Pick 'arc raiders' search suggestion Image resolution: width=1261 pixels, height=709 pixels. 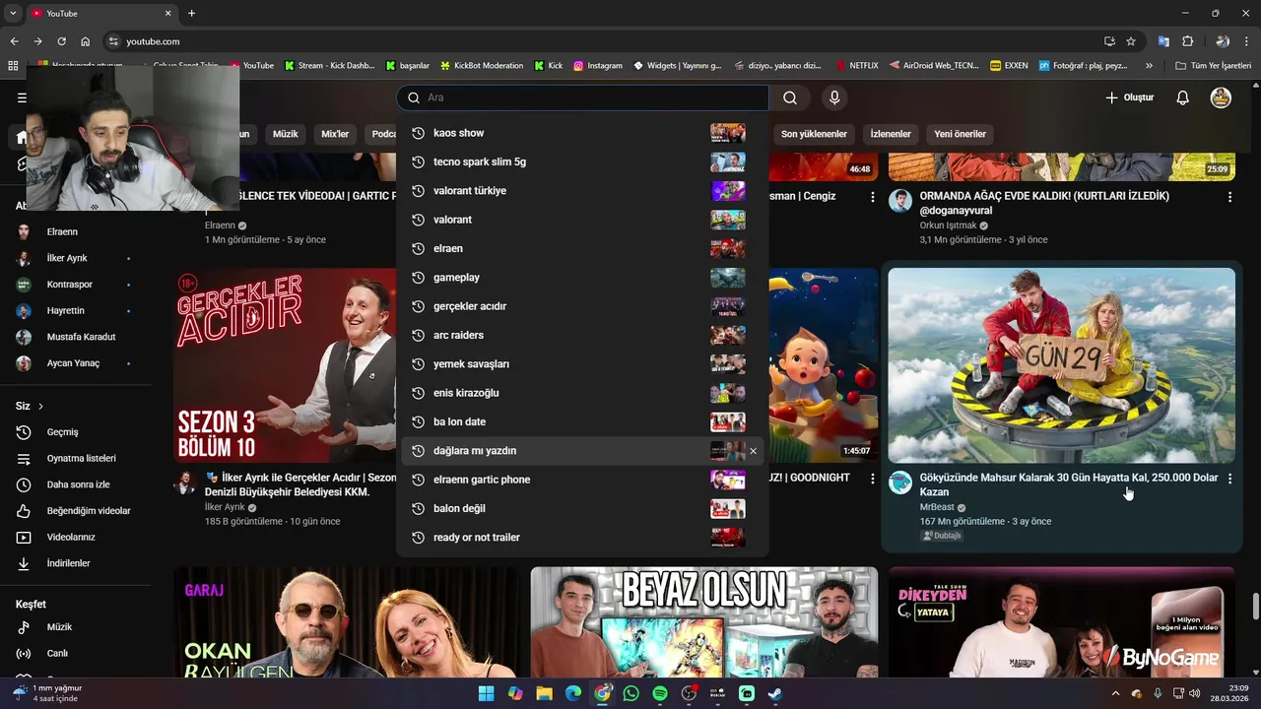click(x=582, y=335)
